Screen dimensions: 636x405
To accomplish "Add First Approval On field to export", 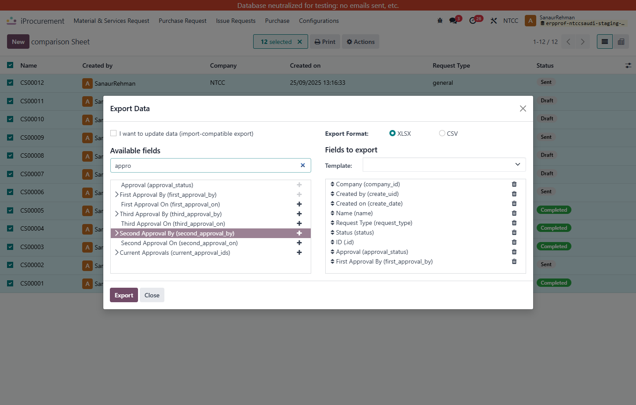I will 299,204.
